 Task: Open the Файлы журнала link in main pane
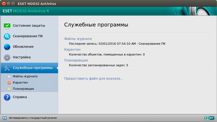coord(78,39)
